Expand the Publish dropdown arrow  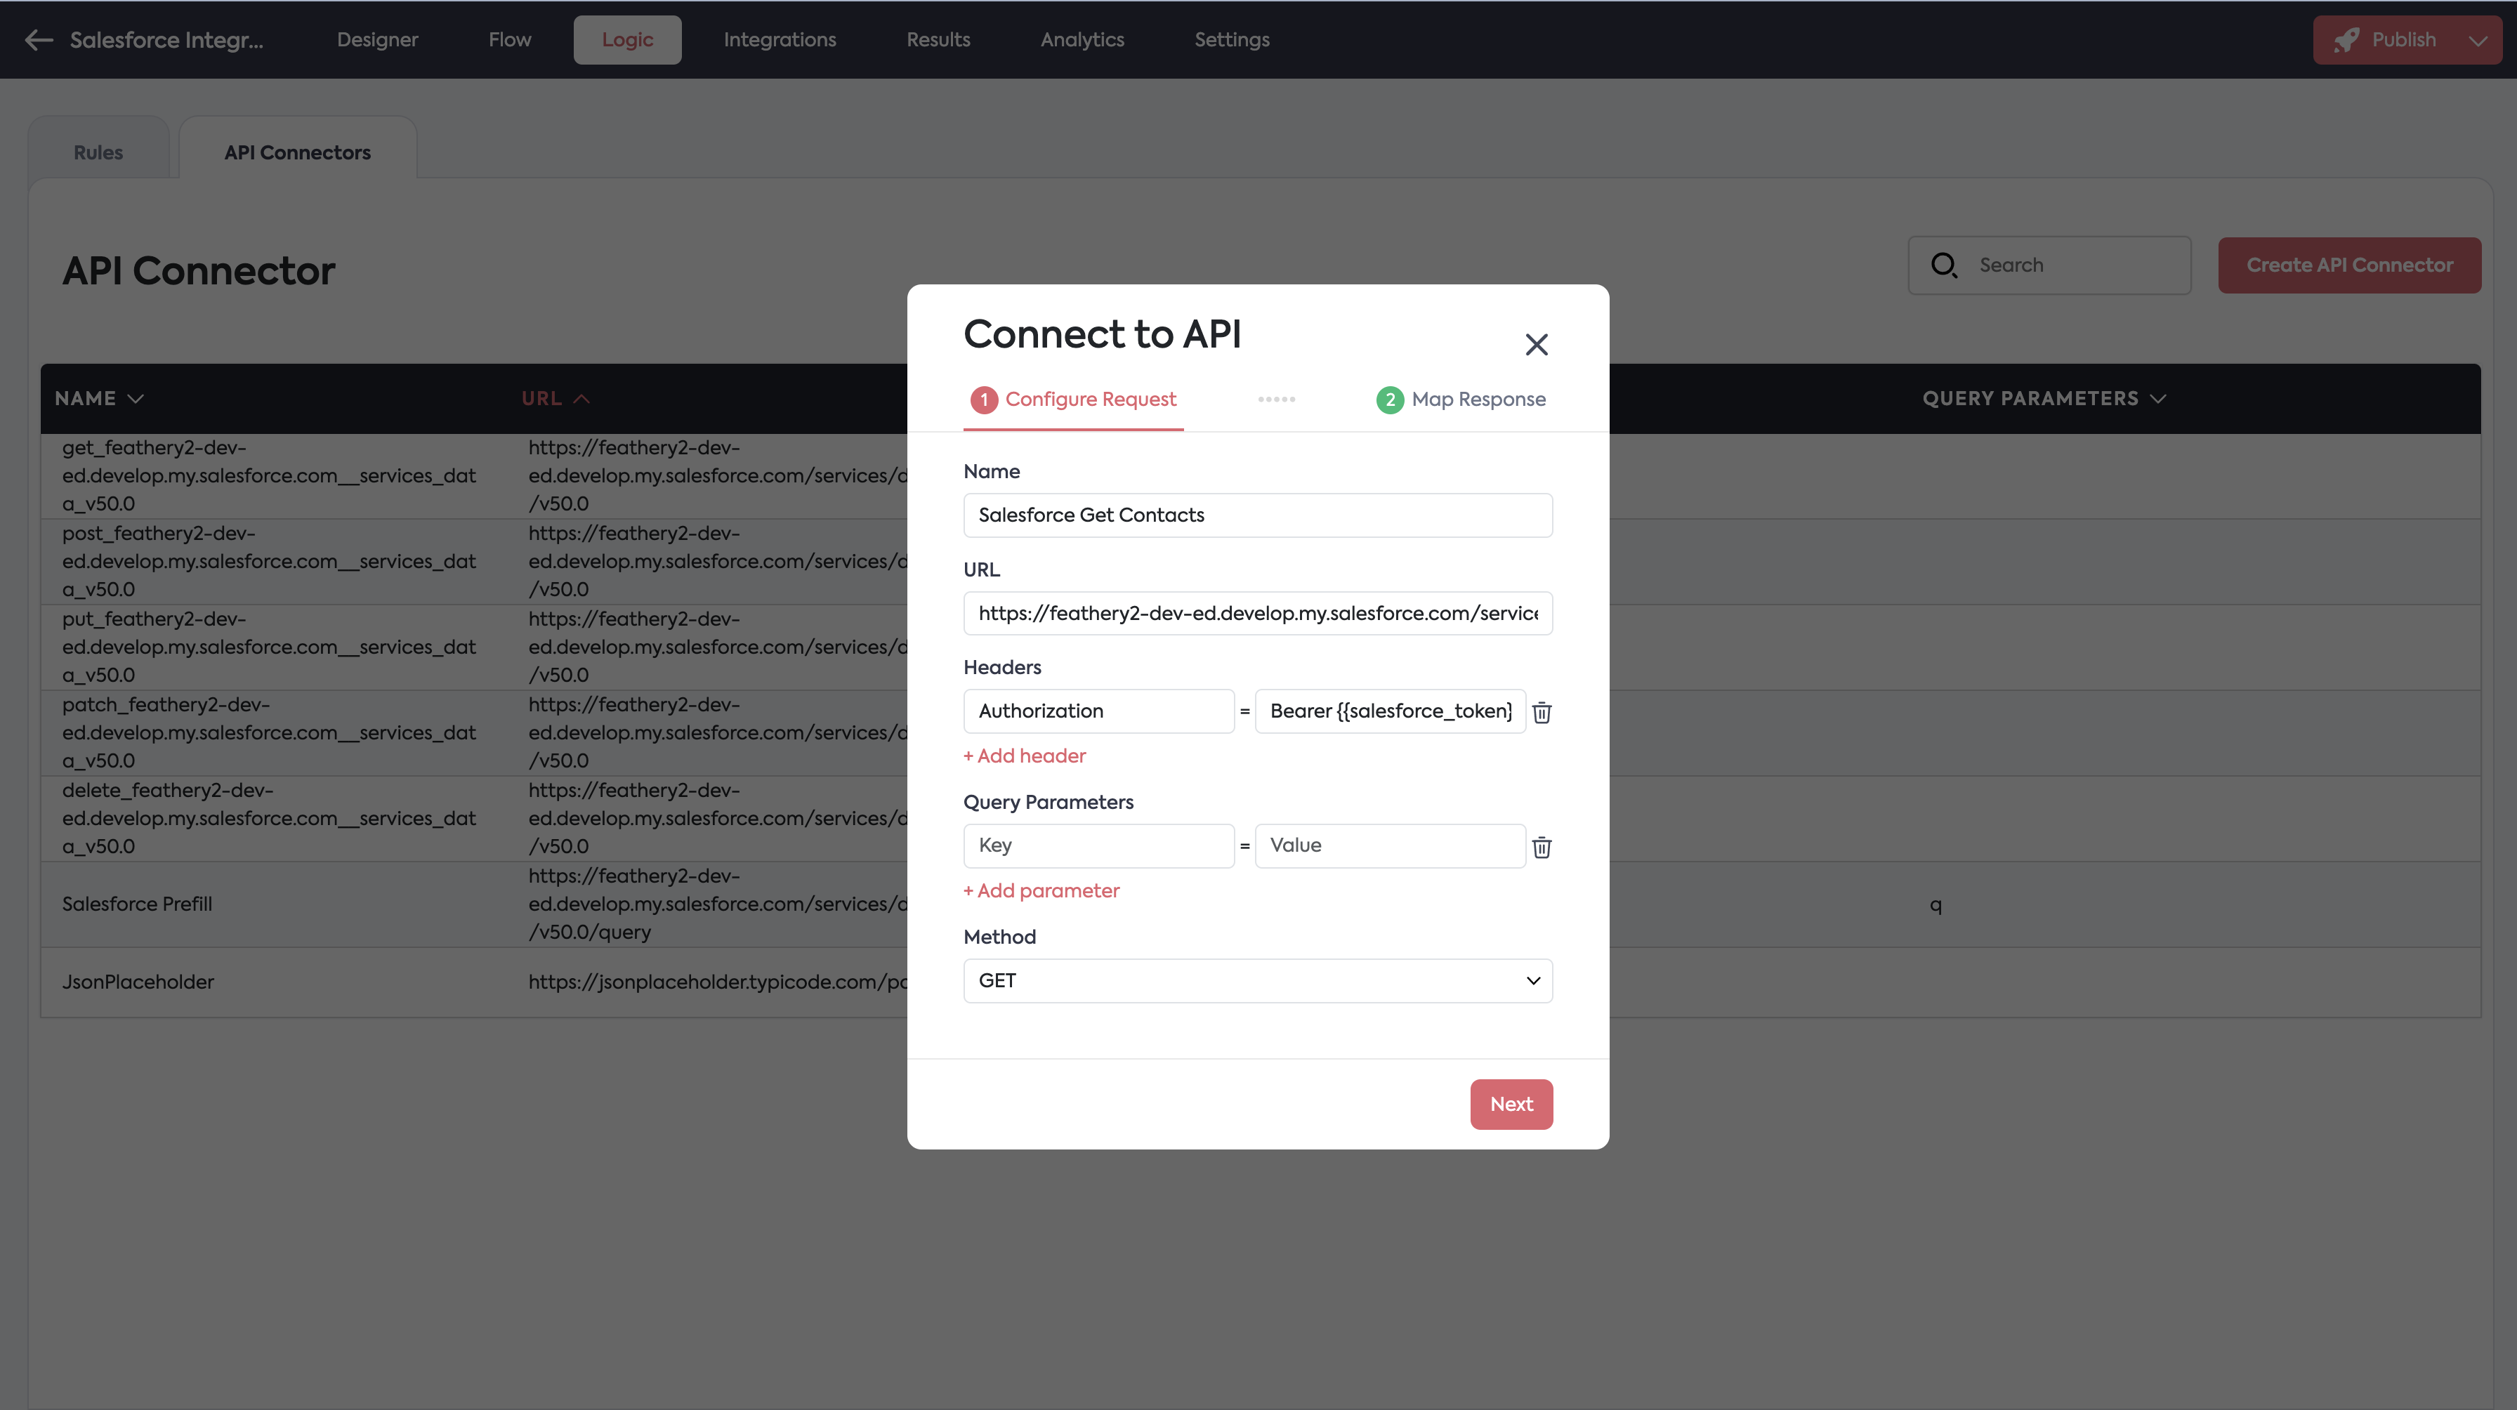click(x=2477, y=40)
